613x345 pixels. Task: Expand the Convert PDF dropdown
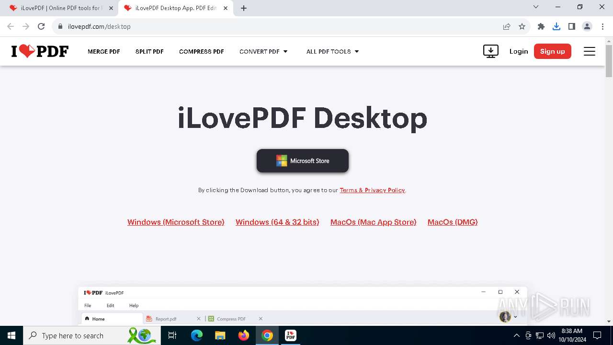click(x=264, y=51)
